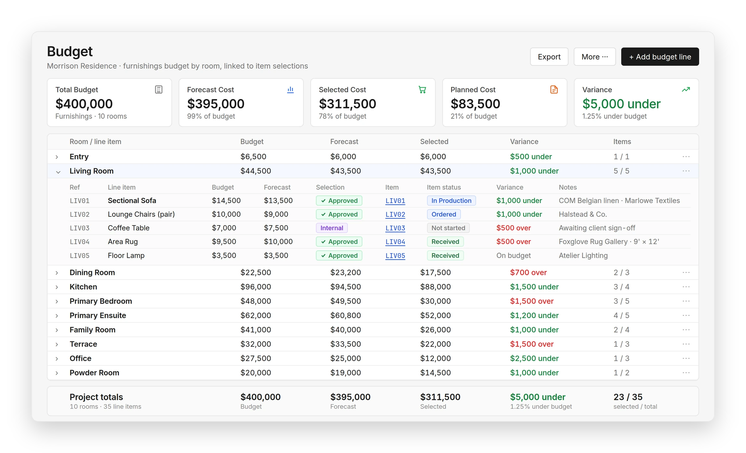Open the Family Room row options menu
The width and height of the screenshot is (746, 453).
[x=686, y=330]
